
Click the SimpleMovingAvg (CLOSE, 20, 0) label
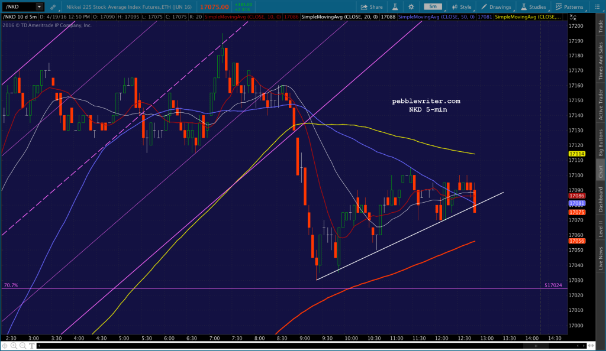[340, 17]
